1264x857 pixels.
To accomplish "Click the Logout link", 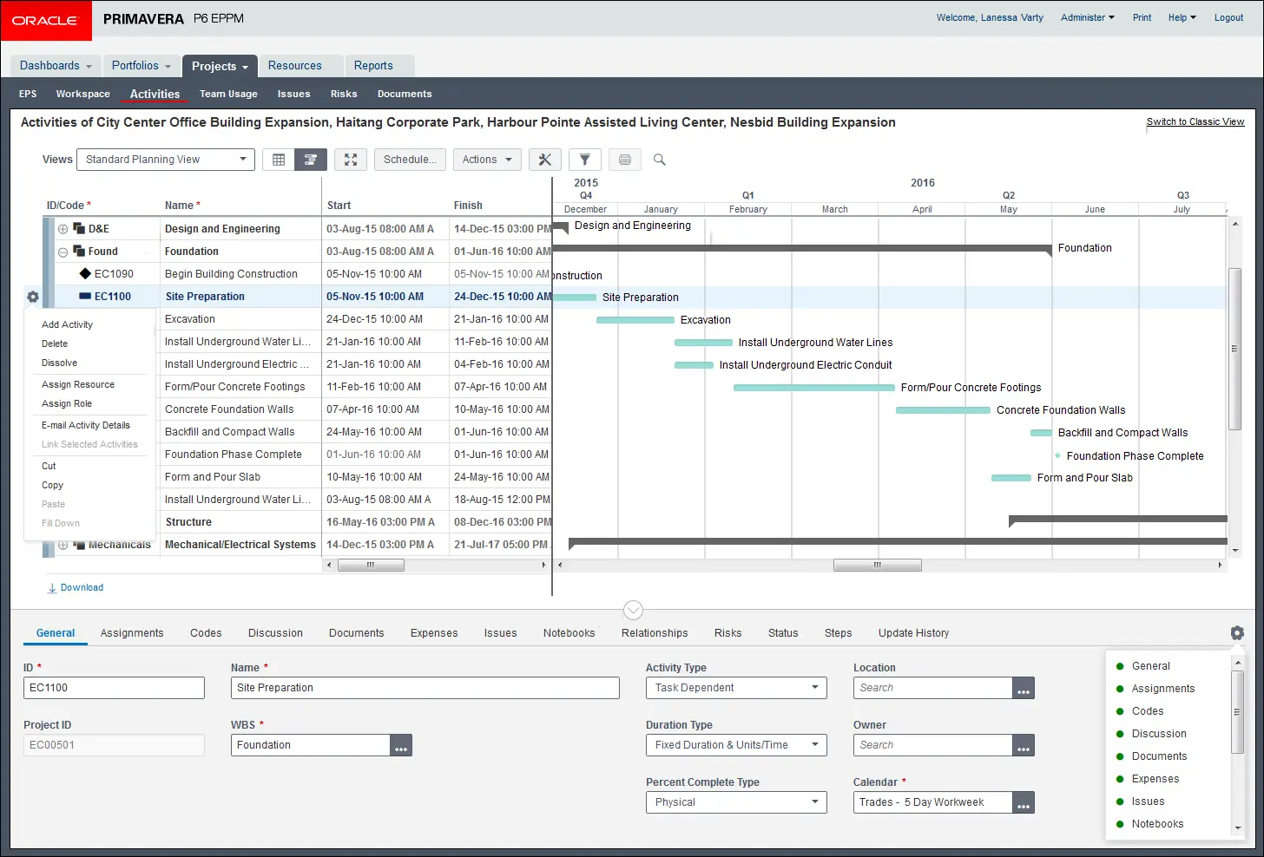I will coord(1228,17).
